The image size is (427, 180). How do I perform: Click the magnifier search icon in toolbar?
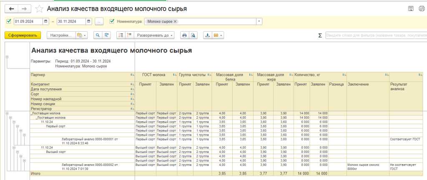coord(98,35)
